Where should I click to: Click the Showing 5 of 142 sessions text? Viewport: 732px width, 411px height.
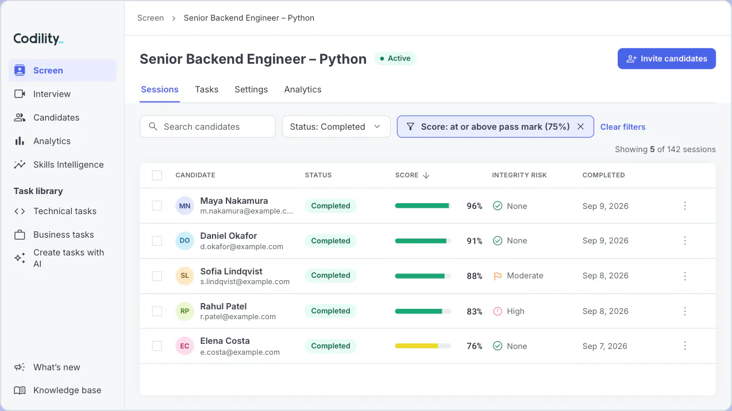click(x=665, y=149)
